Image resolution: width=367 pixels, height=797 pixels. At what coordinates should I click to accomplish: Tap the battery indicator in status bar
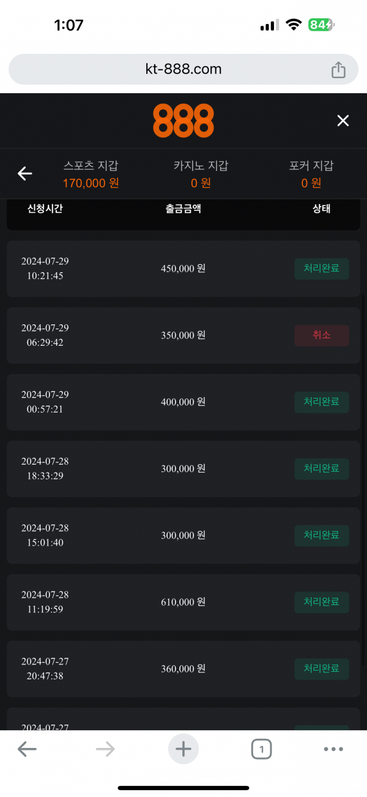[321, 25]
